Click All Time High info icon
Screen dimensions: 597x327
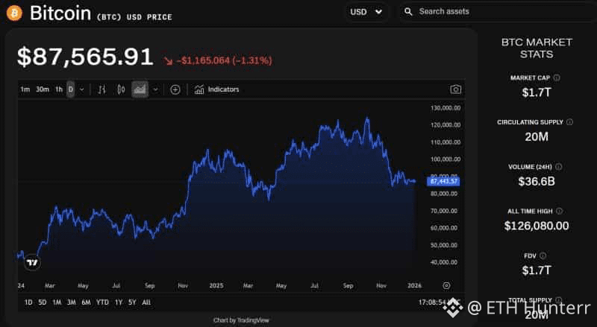[559, 211]
